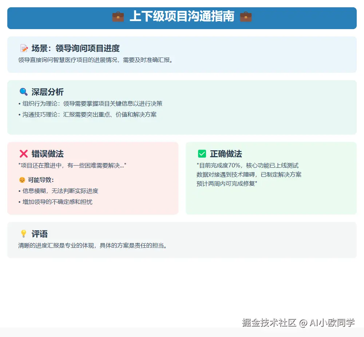The width and height of the screenshot is (364, 337).
Task: Click the bullet 组织行为理论
Action: tap(90, 103)
